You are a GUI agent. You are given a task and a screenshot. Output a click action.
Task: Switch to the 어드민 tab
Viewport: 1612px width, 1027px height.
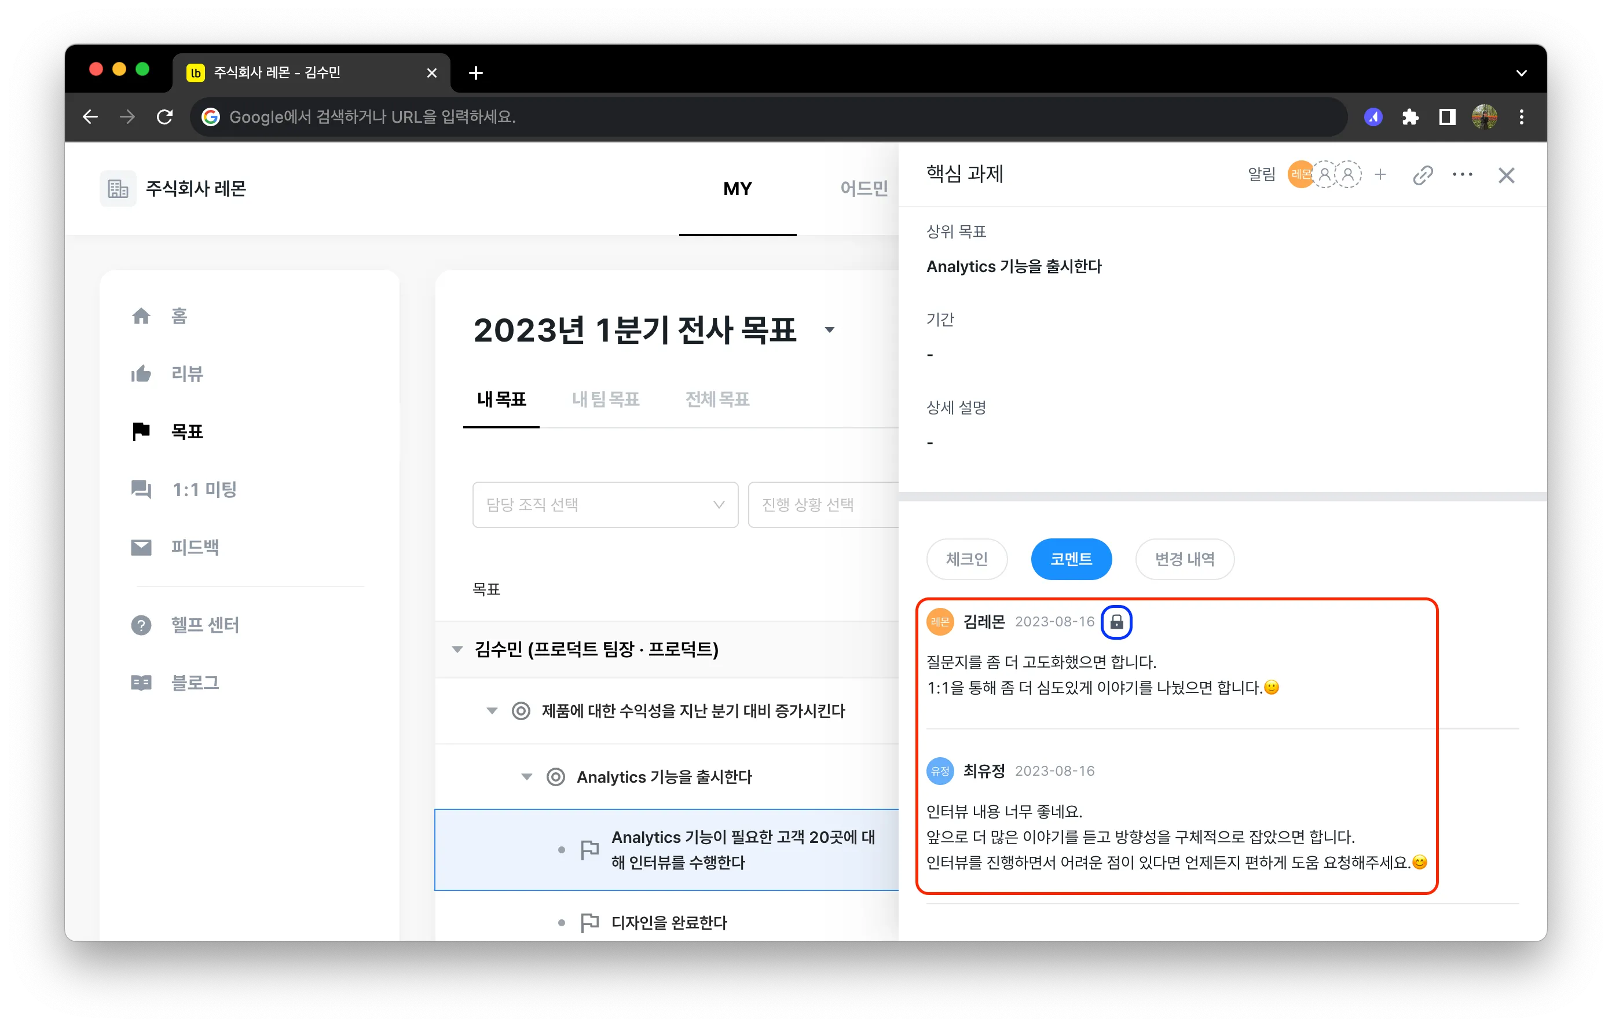point(865,189)
